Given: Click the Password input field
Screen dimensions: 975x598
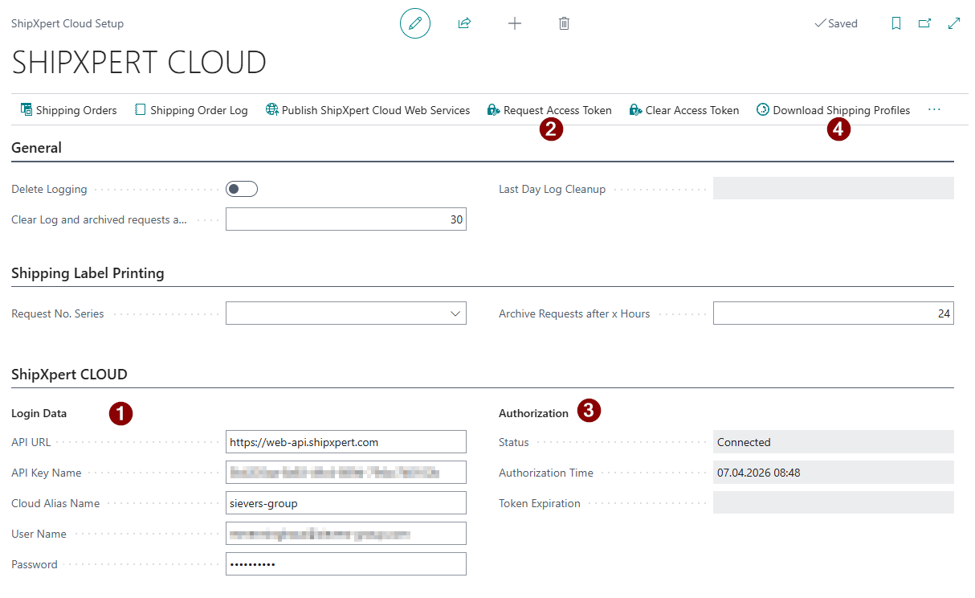Looking at the screenshot, I should 345,563.
